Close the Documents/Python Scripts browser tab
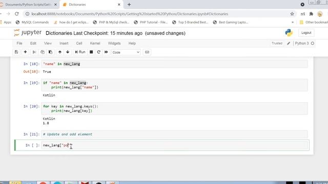 (55, 5)
